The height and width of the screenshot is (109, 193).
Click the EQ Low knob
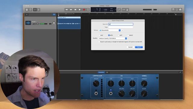pyautogui.click(x=111, y=84)
